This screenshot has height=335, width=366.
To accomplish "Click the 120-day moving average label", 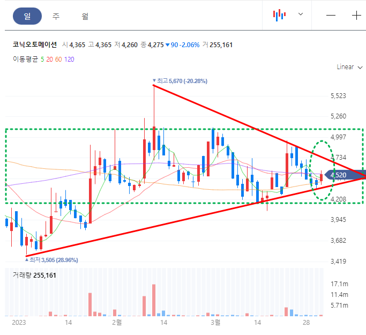I will coord(69,59).
